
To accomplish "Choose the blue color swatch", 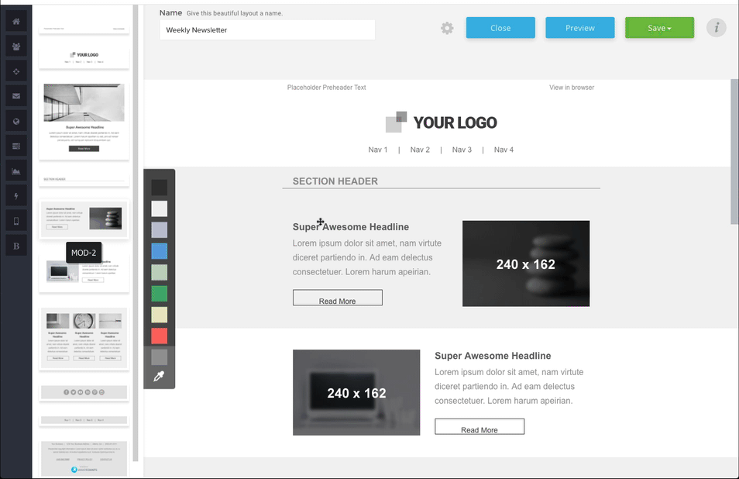I will click(x=159, y=250).
